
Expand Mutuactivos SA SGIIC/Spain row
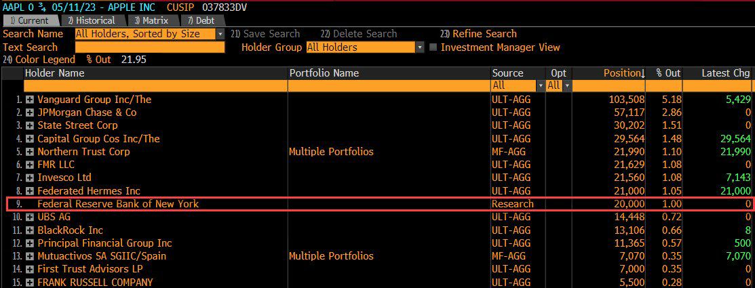coord(30,256)
